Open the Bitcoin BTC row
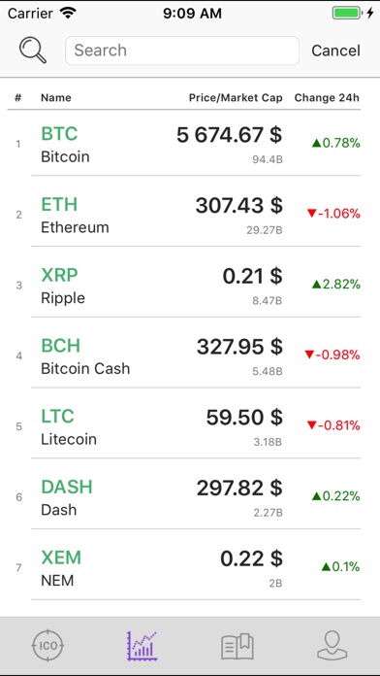 (190, 145)
